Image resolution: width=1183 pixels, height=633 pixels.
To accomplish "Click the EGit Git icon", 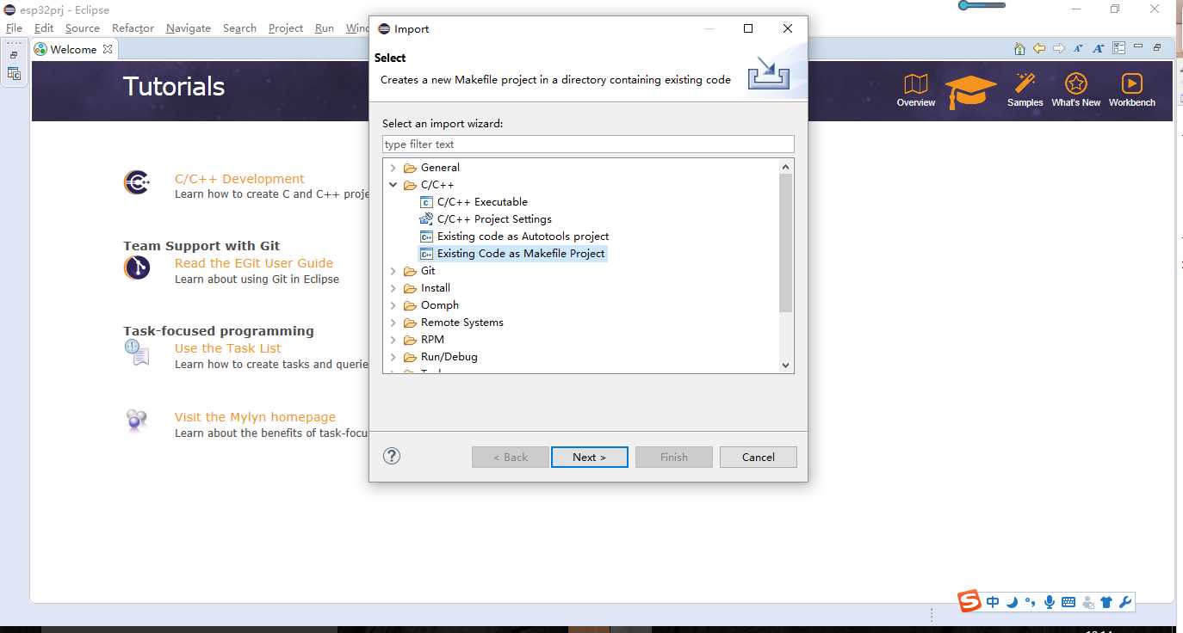I will [137, 267].
